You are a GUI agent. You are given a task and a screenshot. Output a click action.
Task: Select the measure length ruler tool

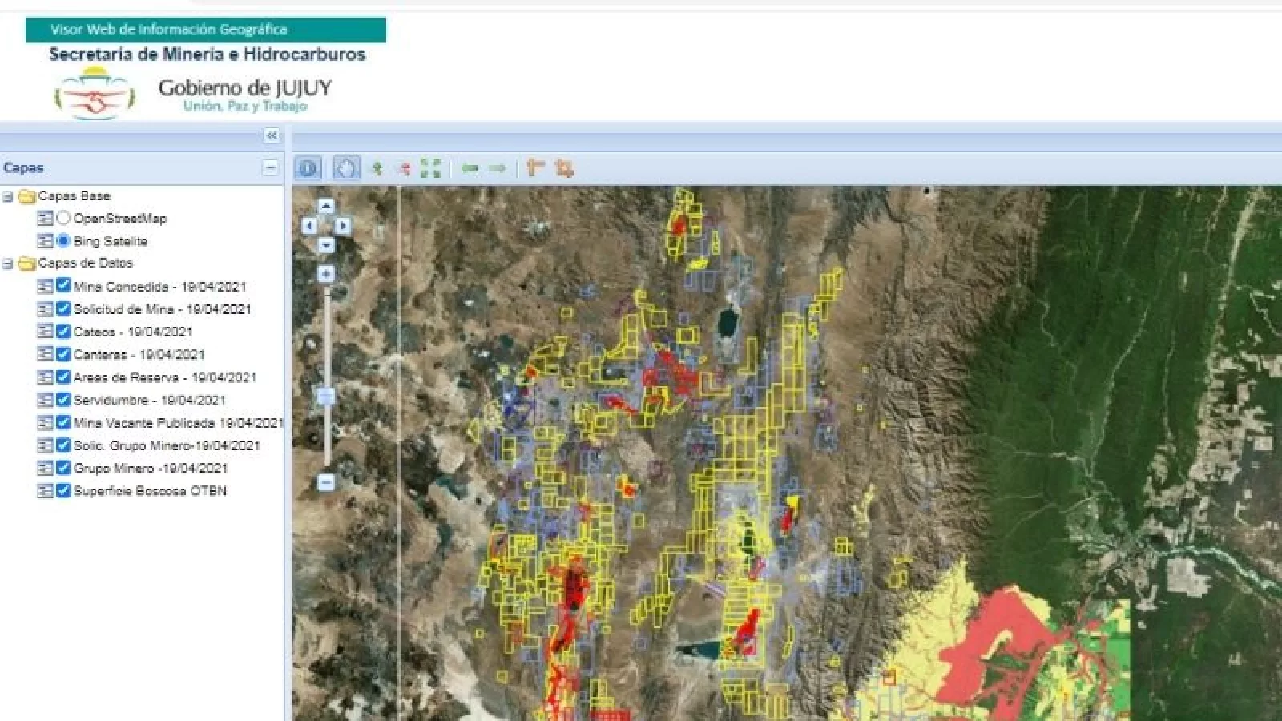point(535,168)
